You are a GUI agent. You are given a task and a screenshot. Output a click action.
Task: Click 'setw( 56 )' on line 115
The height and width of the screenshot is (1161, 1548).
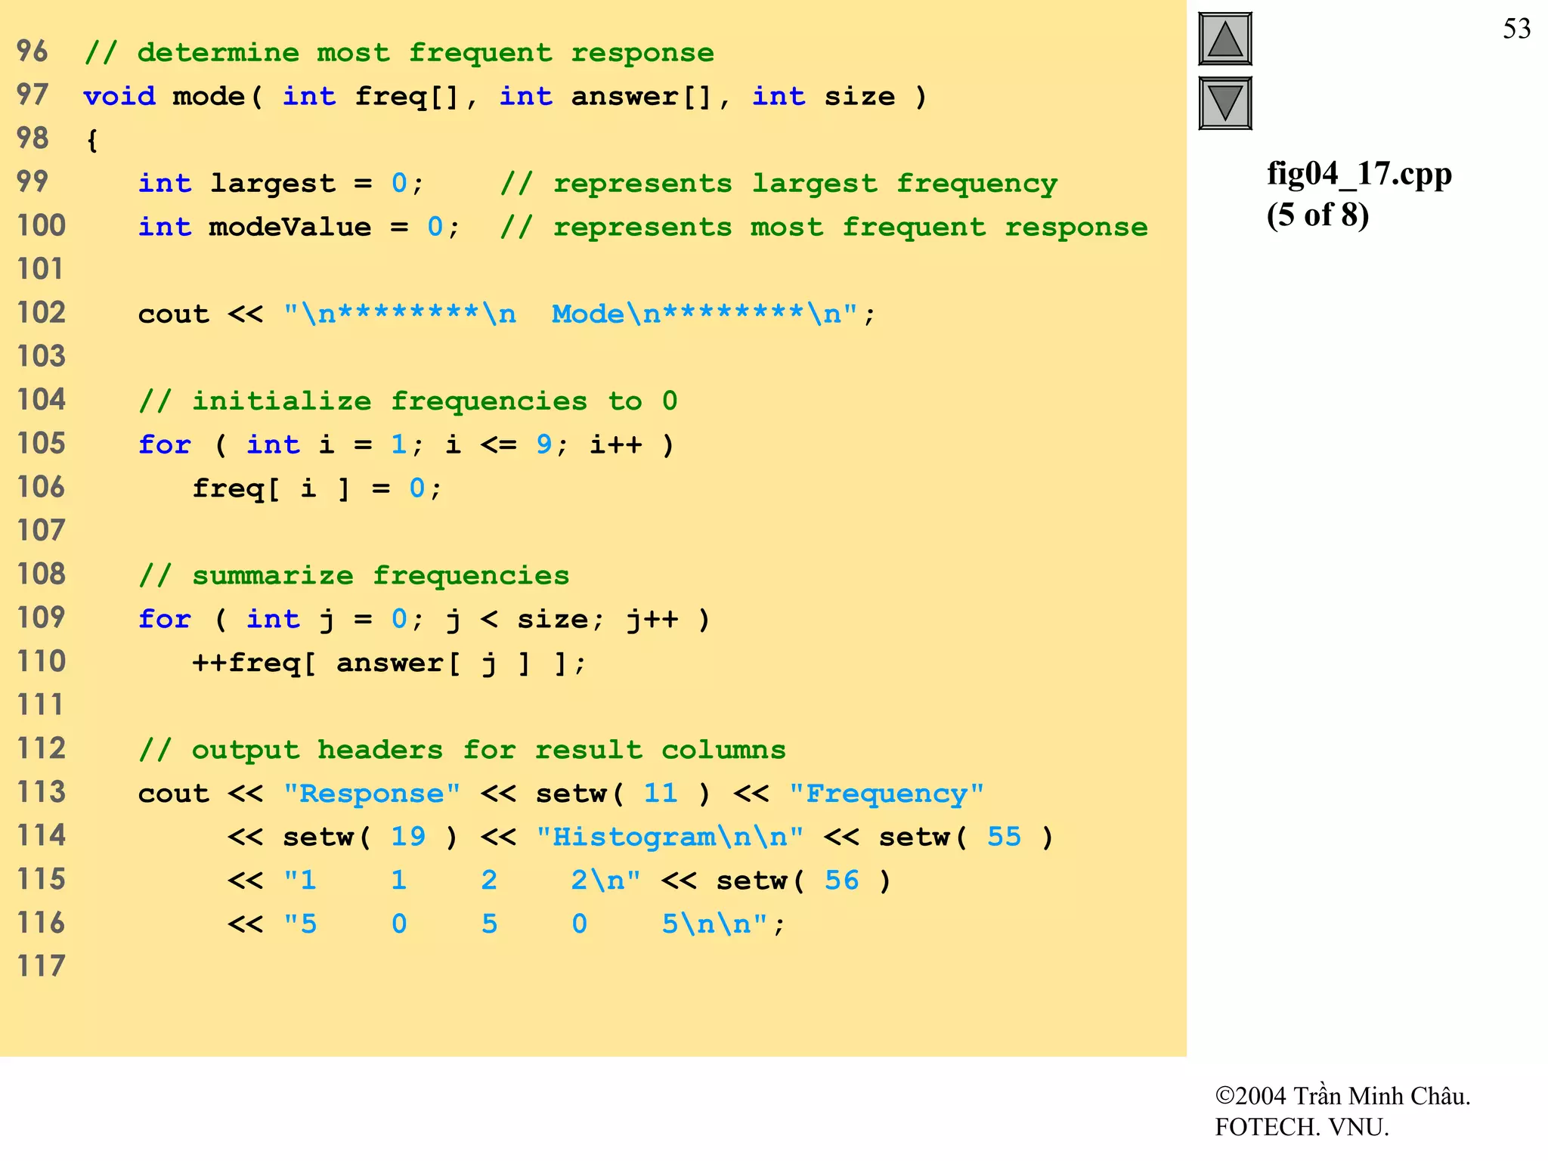[803, 881]
